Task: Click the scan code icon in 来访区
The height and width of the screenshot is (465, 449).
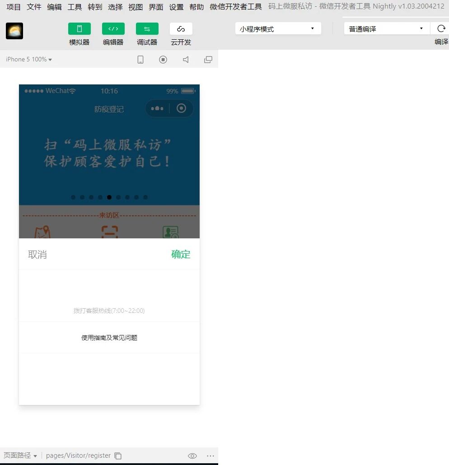Action: pyautogui.click(x=109, y=232)
